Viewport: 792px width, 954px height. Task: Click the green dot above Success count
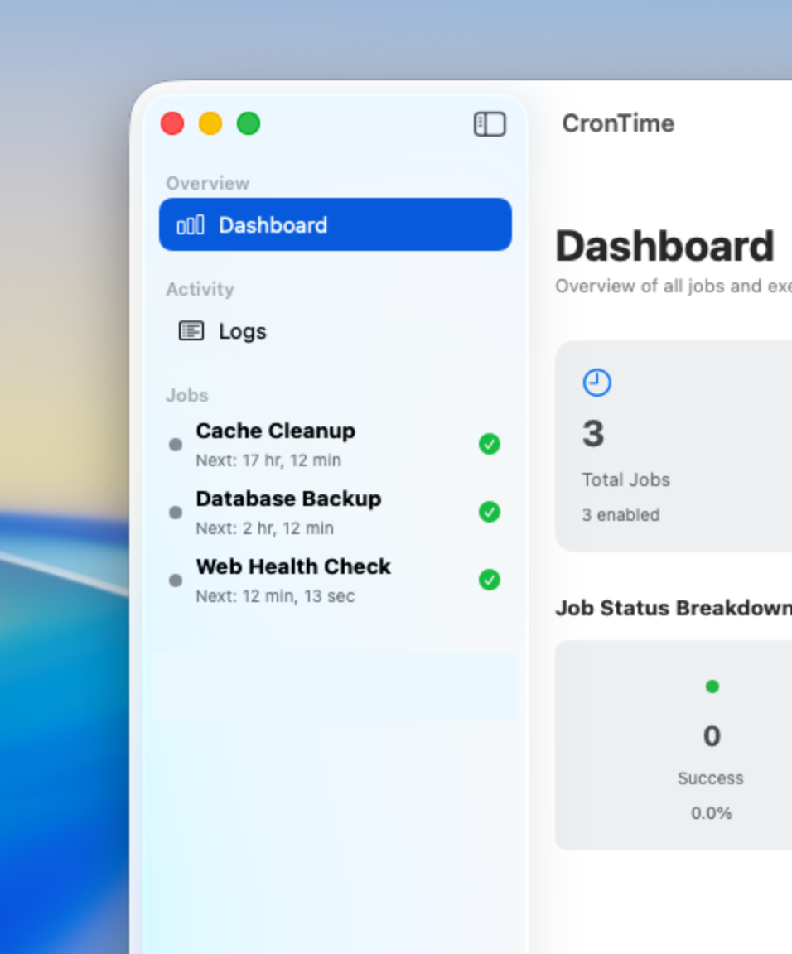[712, 687]
